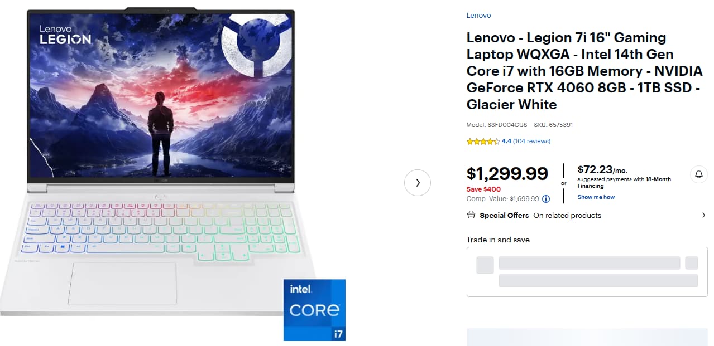
Task: Click the $1,299.99 price
Action: (507, 173)
